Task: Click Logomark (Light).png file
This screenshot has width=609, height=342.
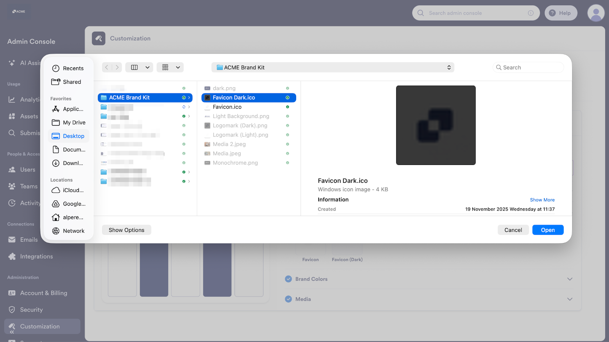Action: point(249,135)
